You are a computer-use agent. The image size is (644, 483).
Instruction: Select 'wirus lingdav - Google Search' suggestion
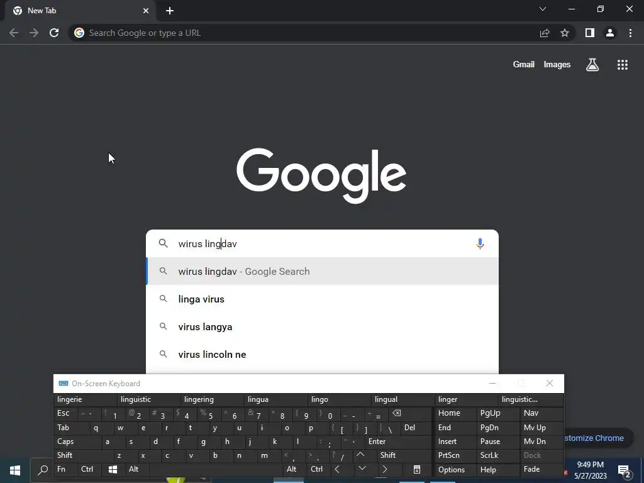[323, 271]
